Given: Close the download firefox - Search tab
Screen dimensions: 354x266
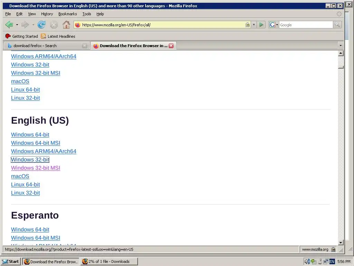Looking at the screenshot, I should [85, 46].
